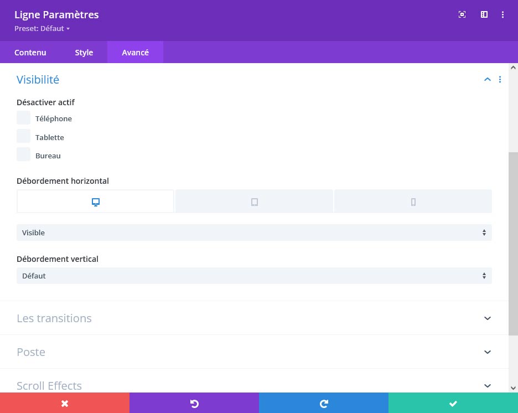This screenshot has height=413, width=518.
Task: Click the Débordement vertical label
Action: click(58, 259)
